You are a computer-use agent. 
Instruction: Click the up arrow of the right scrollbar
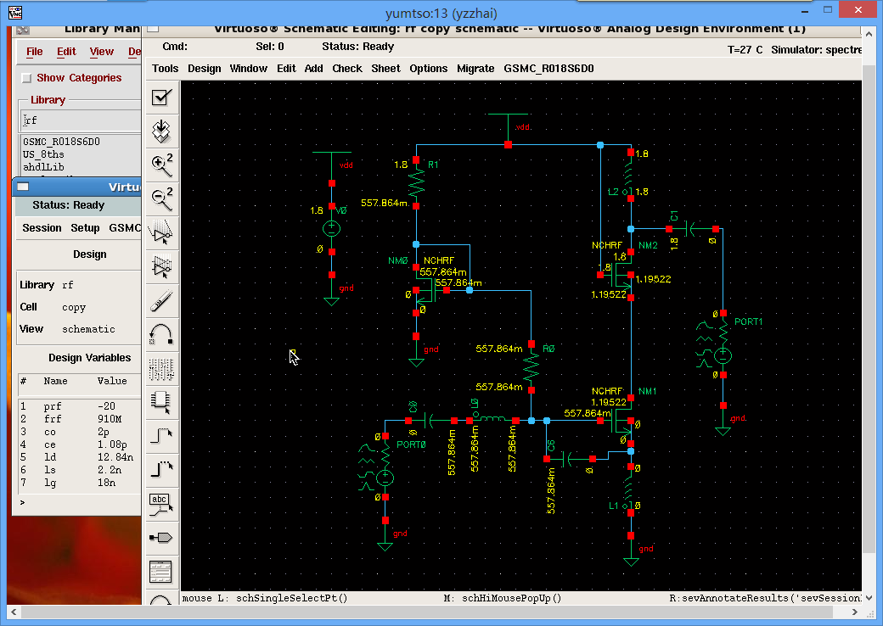[869, 34]
